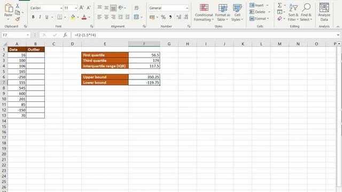Open the Calibri font name dropdown
This screenshot has width=342, height=192.
pyautogui.click(x=61, y=8)
